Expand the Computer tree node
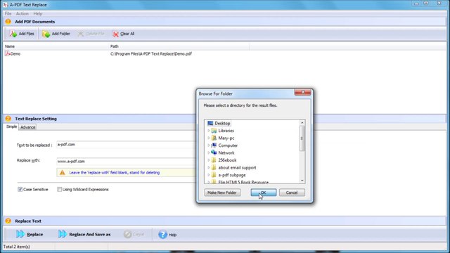 coord(209,145)
